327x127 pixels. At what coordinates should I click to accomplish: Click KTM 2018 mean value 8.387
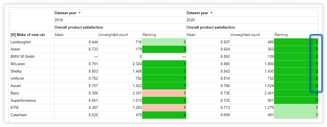(x=93, y=108)
